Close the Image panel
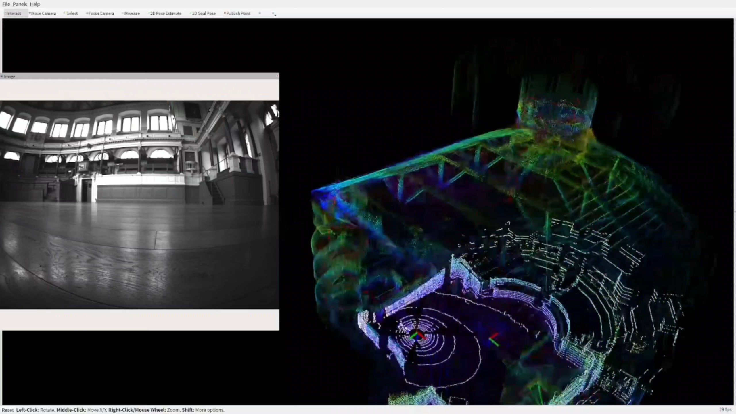The width and height of the screenshot is (736, 414). pos(277,76)
